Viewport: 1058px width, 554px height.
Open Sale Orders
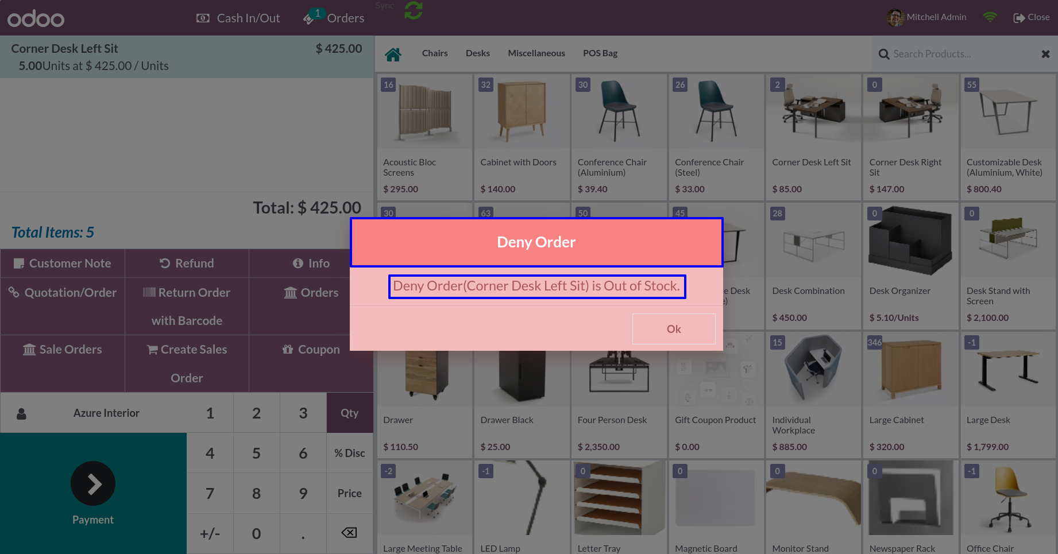(63, 364)
